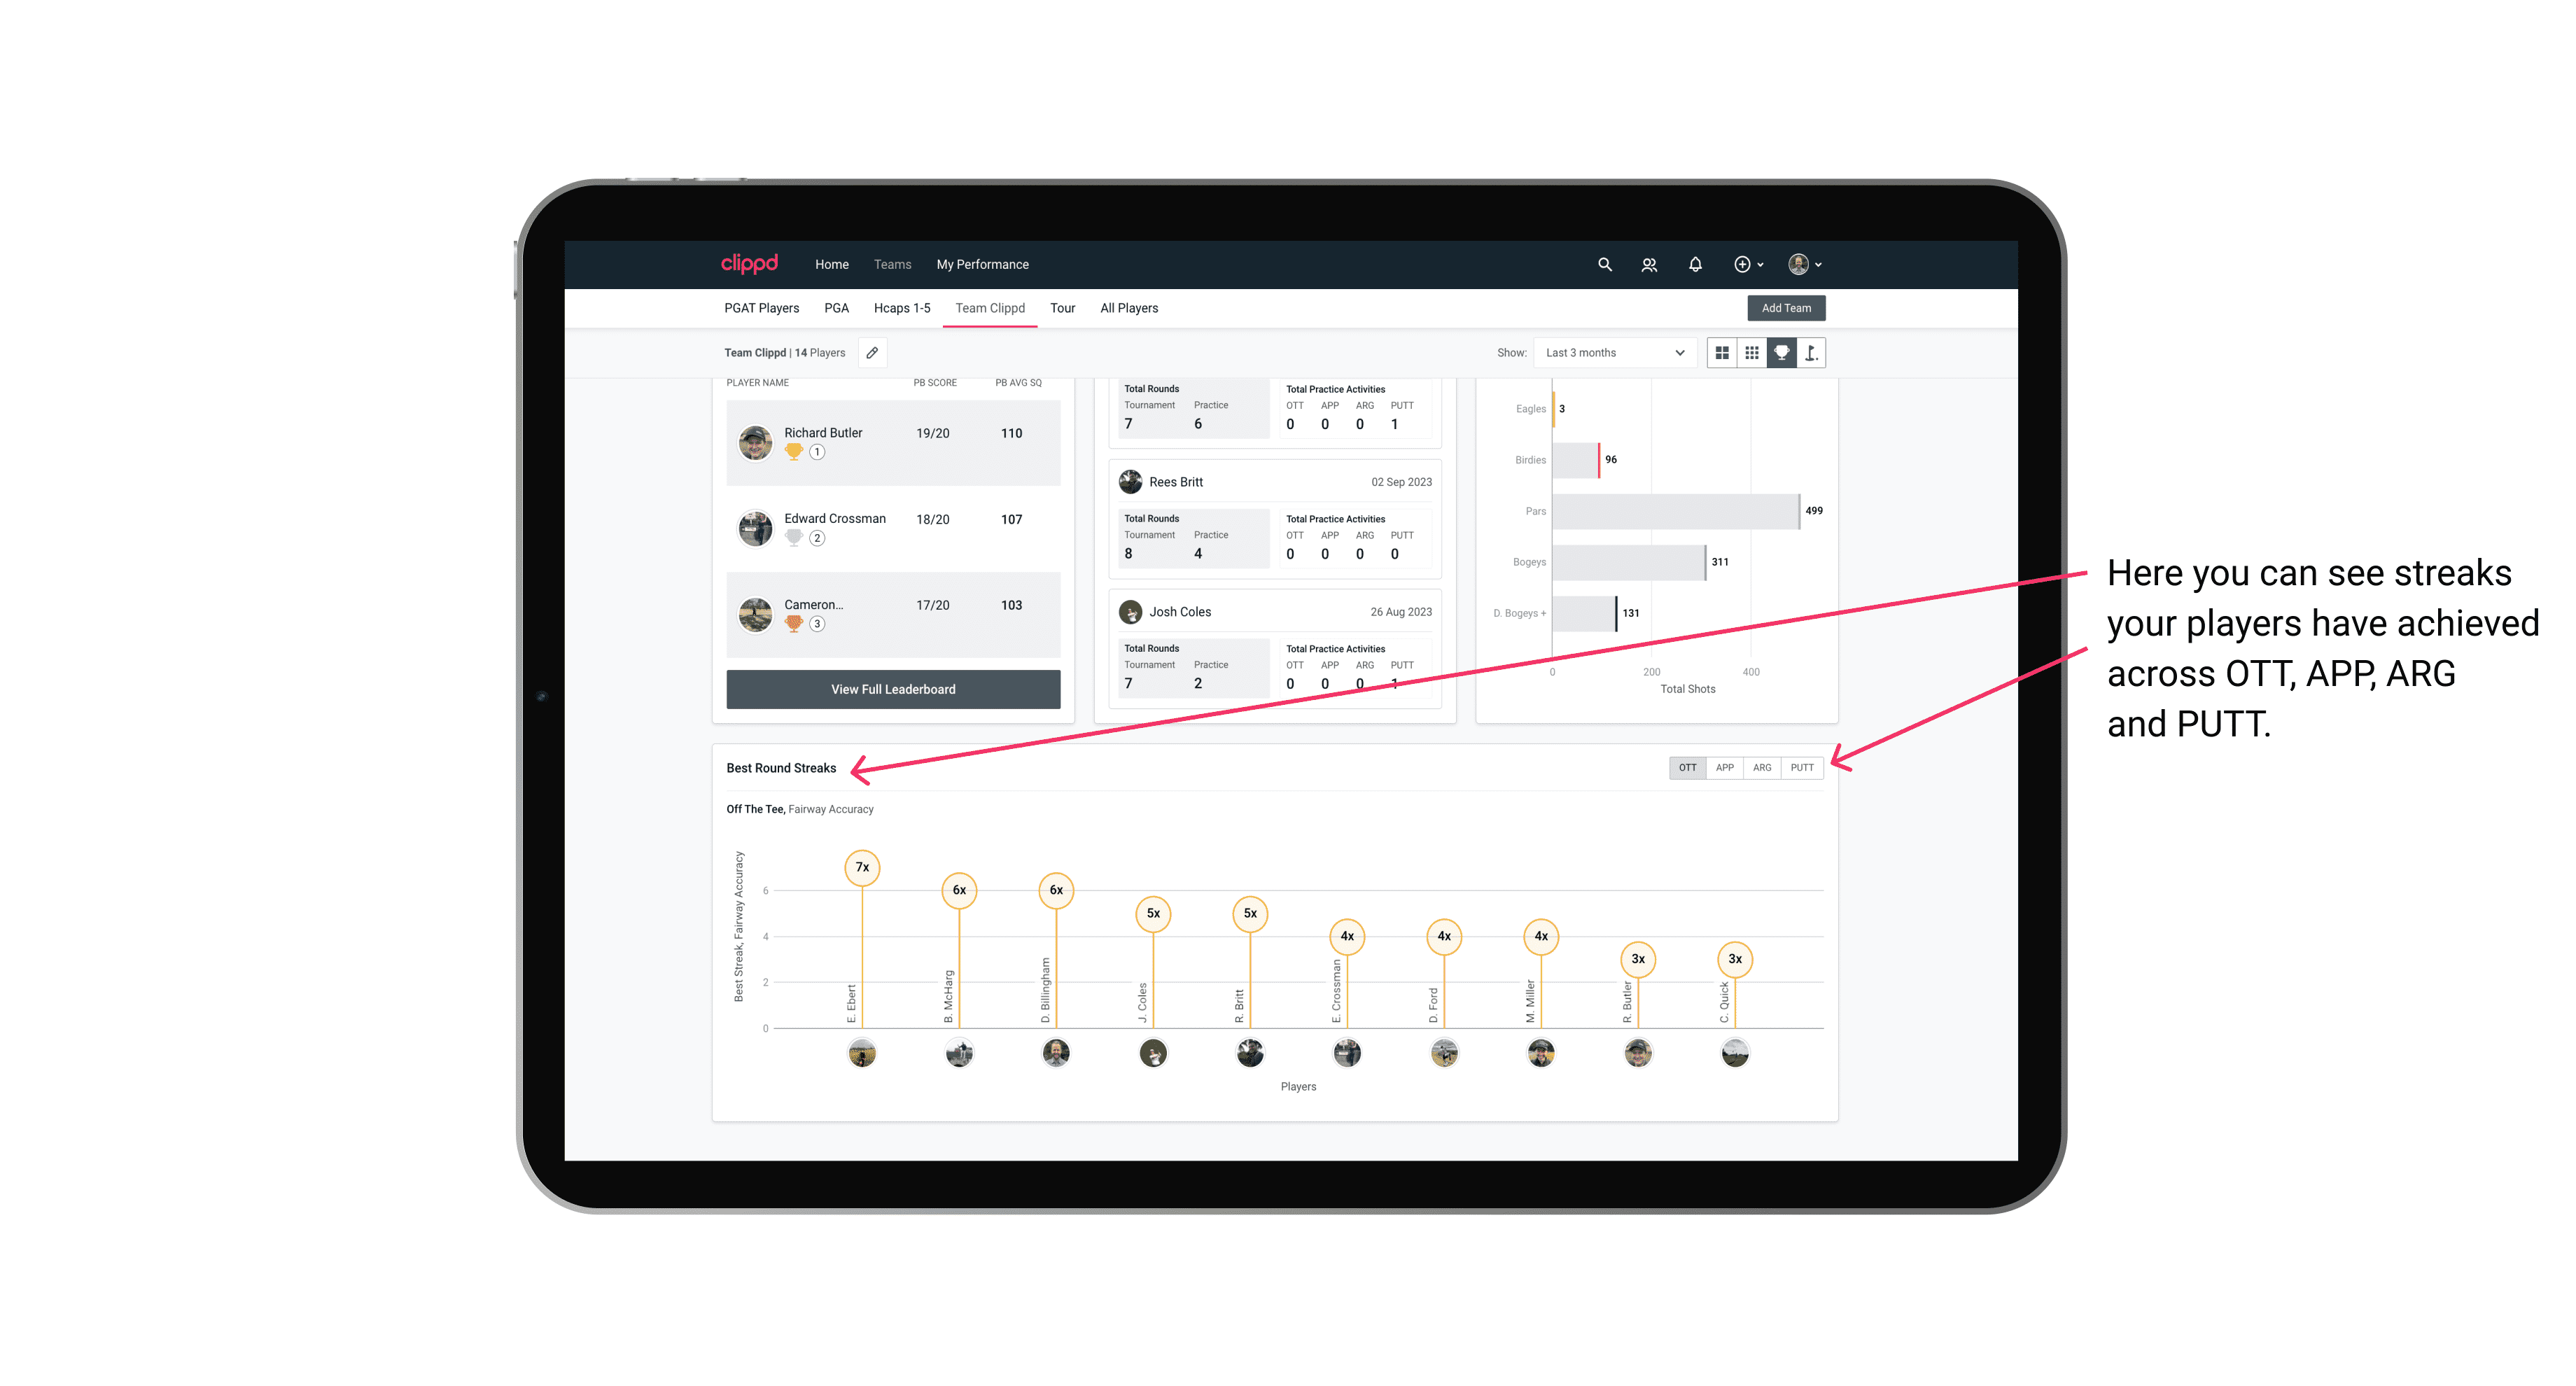Viewport: 2576px width, 1386px height.
Task: Expand the My Performance navigation menu
Action: pos(984,265)
